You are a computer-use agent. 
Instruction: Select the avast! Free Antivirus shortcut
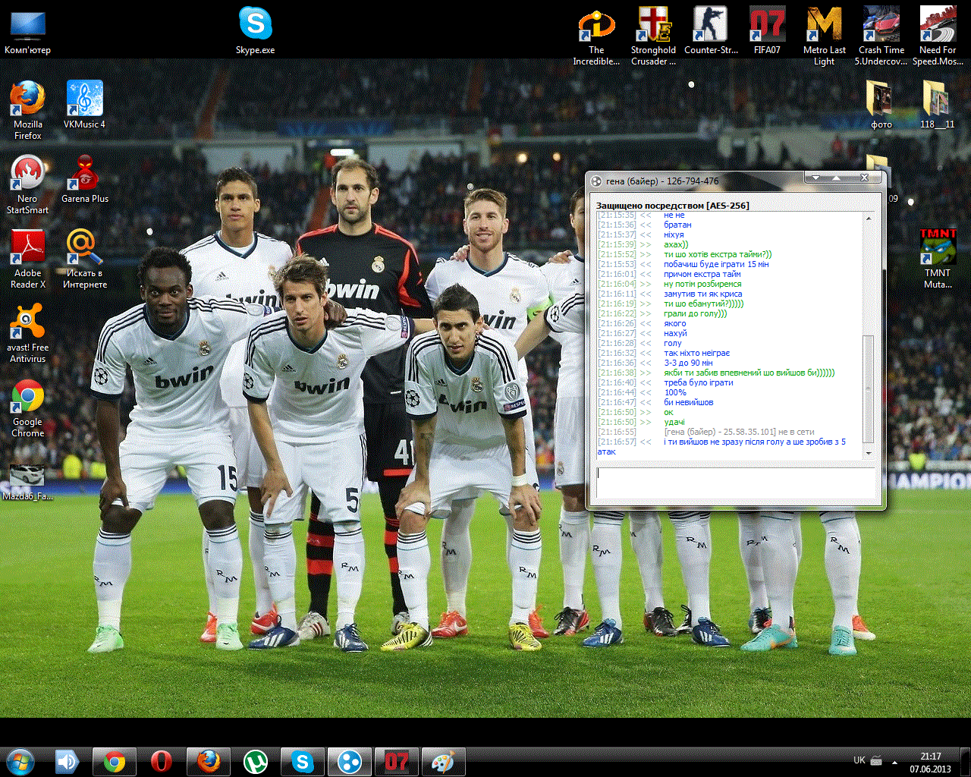[x=28, y=334]
